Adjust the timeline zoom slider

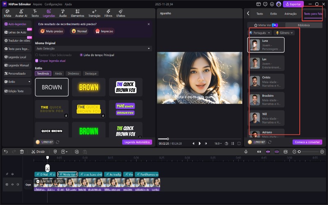click(x=299, y=152)
